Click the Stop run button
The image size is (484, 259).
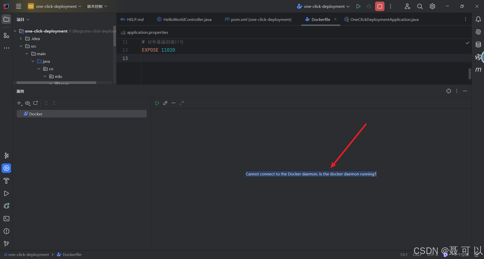380,6
